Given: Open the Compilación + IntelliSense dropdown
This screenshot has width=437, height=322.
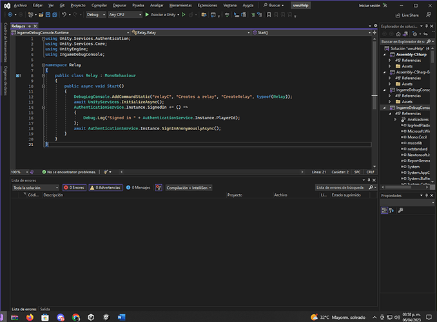Looking at the screenshot, I should 189,188.
